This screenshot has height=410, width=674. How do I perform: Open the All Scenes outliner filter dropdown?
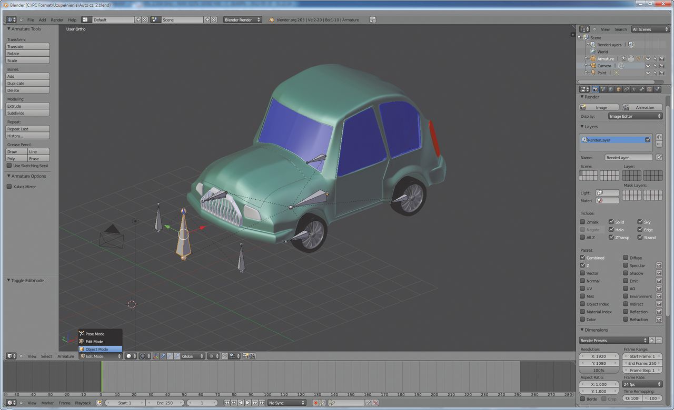[x=650, y=29]
